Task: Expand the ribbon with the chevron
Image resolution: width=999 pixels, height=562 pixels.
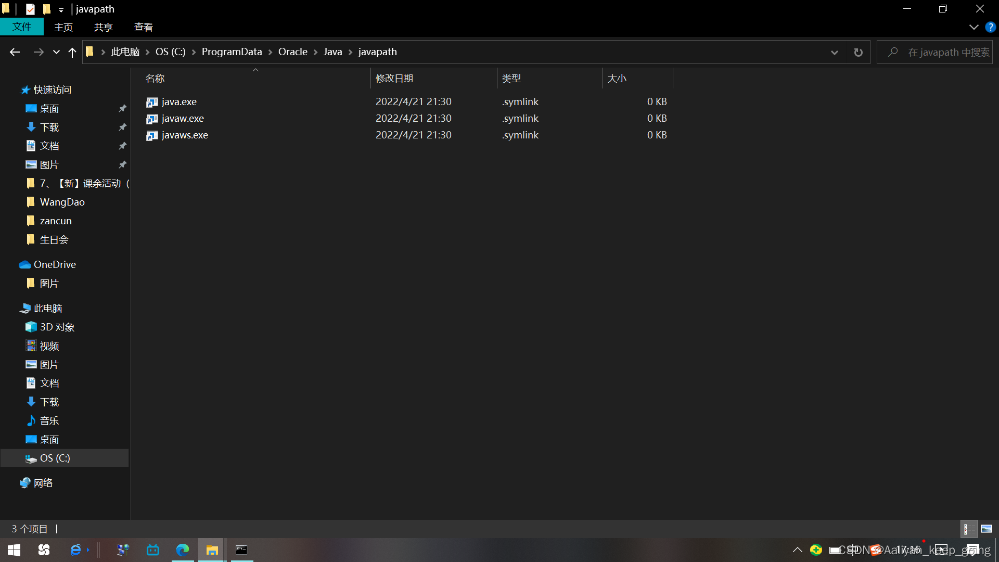Action: point(974,27)
